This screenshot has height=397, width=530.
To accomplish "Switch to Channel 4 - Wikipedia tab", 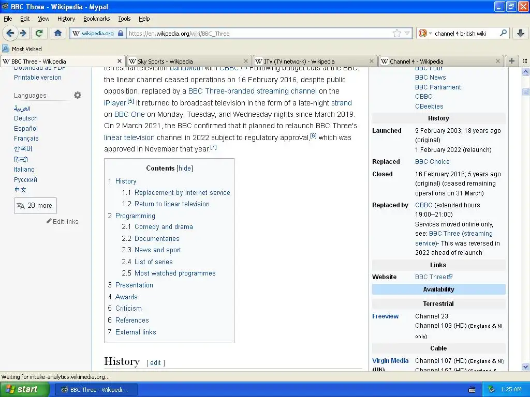I will [x=441, y=61].
